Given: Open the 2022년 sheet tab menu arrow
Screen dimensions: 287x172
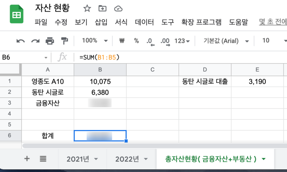Looking at the screenshot, I should 146,159.
